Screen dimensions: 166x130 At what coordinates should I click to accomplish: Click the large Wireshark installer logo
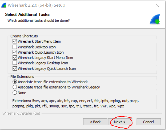155,19
